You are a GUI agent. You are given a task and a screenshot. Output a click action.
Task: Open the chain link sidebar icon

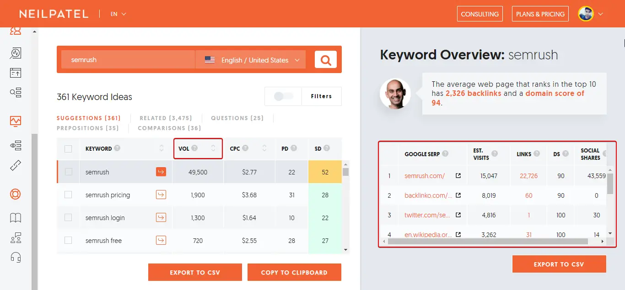click(16, 165)
